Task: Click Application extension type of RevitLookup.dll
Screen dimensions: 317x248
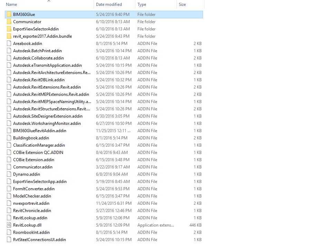Action: (156, 225)
